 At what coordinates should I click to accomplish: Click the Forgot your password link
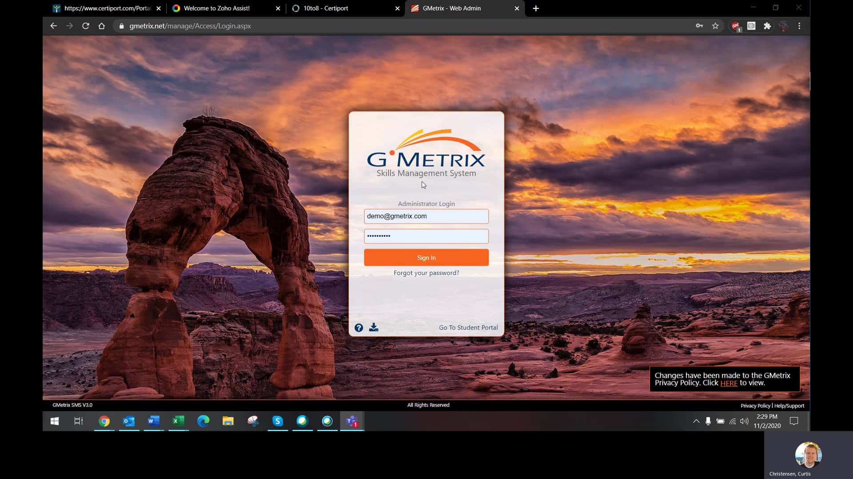pos(426,273)
